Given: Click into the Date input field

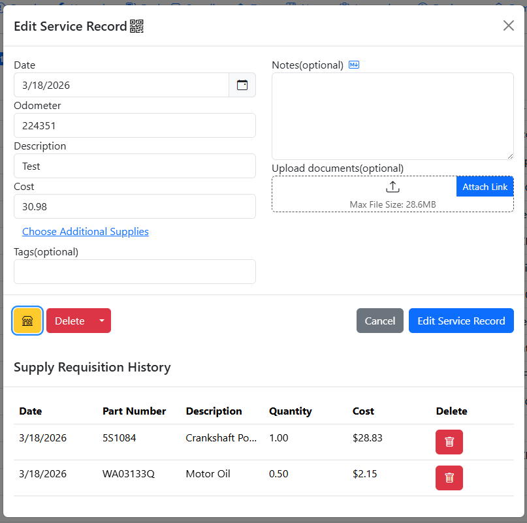Looking at the screenshot, I should (121, 85).
